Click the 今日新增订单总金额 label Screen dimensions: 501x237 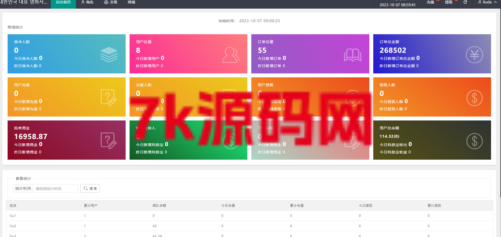pyautogui.click(x=397, y=59)
